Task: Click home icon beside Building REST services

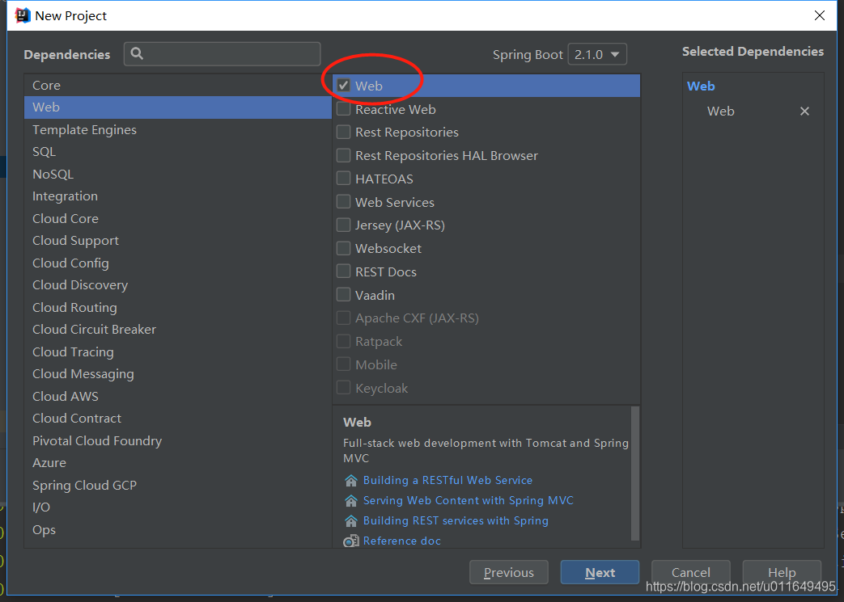Action: point(351,521)
